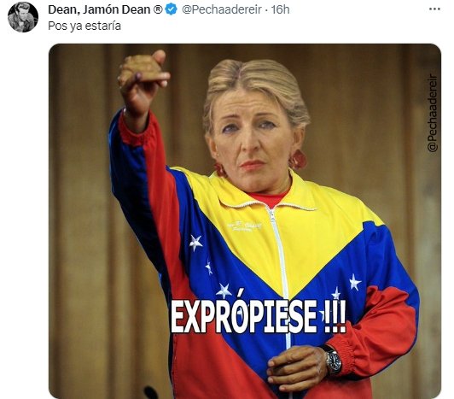Click the EXPRÓPIESE !!! caption on the image
This screenshot has width=454, height=399.
(259, 316)
